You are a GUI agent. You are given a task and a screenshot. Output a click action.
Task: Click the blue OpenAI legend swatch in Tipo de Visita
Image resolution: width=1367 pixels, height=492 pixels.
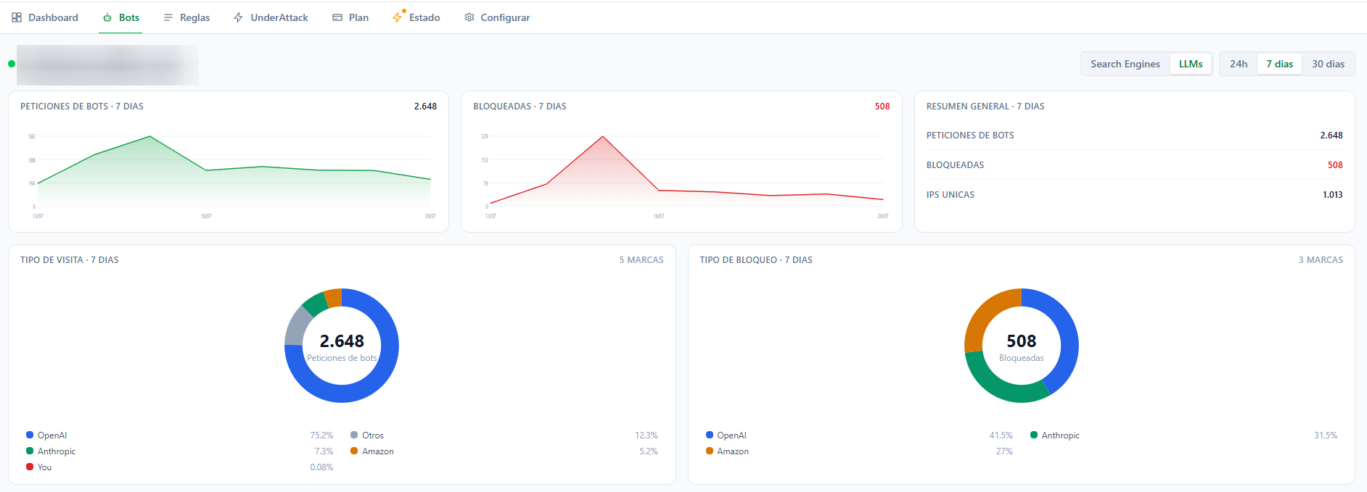pos(30,435)
